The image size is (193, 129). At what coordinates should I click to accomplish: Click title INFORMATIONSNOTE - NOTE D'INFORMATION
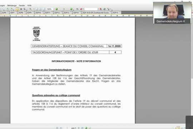[x=76, y=61]
